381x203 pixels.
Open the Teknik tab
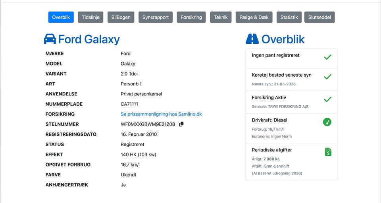[221, 17]
